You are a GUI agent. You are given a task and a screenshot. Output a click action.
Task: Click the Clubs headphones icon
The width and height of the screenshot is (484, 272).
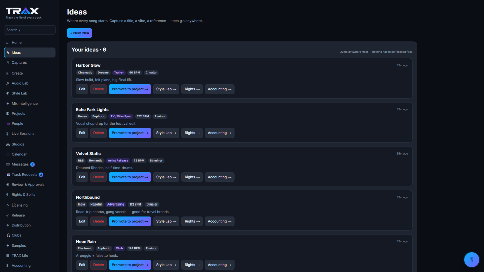pyautogui.click(x=9, y=235)
